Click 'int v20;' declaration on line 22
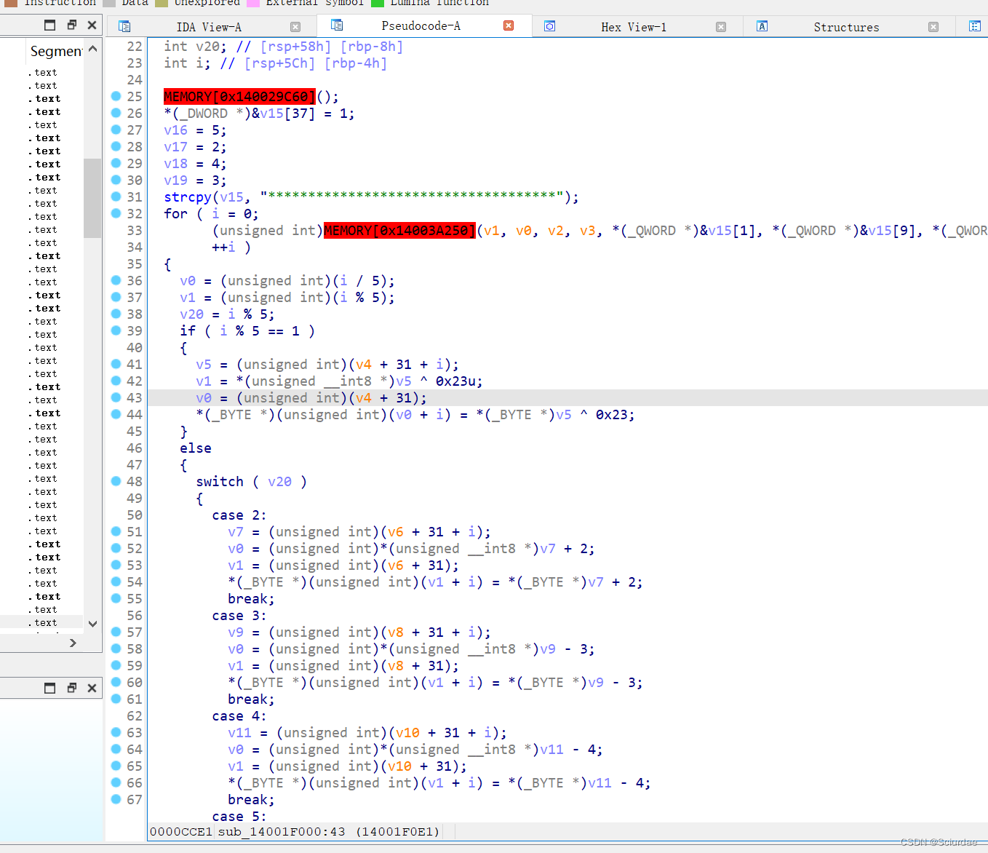Image resolution: width=988 pixels, height=853 pixels. [196, 47]
